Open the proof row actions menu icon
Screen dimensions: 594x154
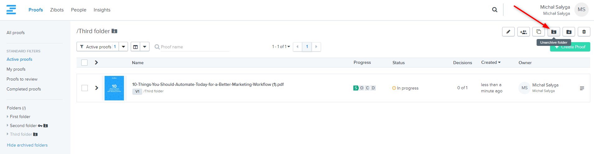coord(582,88)
